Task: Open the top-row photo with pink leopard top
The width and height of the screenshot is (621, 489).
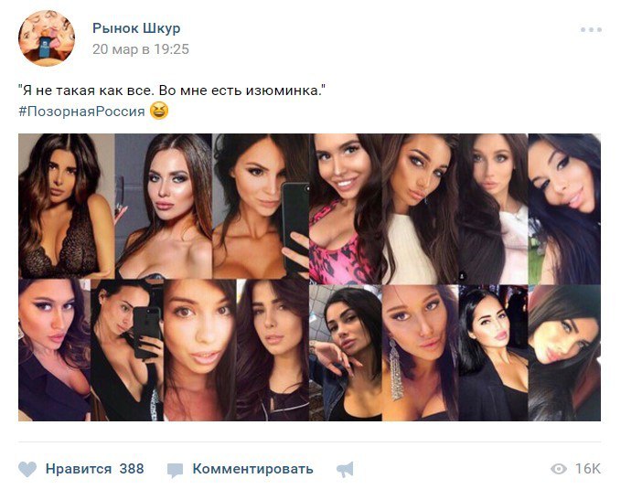Action: [346, 209]
